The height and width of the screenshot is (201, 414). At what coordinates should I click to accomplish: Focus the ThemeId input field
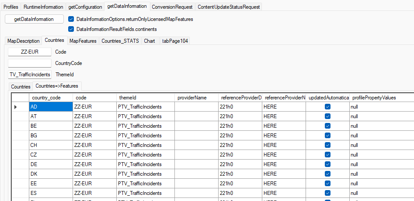[x=30, y=75]
